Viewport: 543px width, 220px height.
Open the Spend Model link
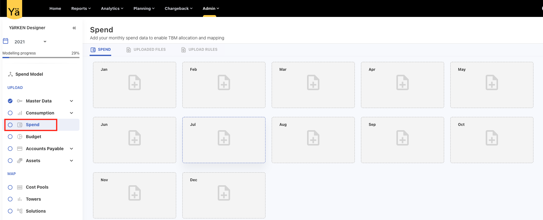29,74
